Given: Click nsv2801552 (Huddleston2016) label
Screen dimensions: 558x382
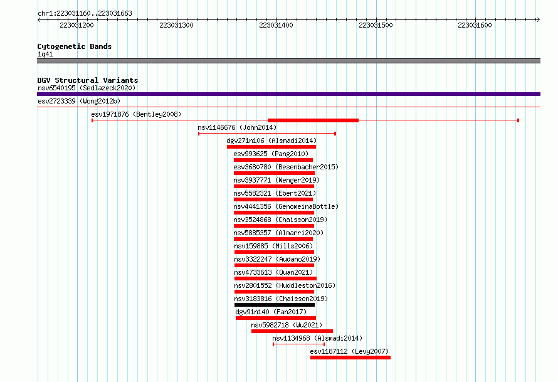Looking at the screenshot, I should [x=285, y=285].
